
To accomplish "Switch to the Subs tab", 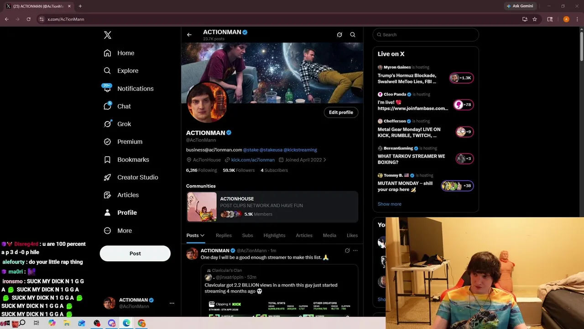I will pyautogui.click(x=247, y=235).
